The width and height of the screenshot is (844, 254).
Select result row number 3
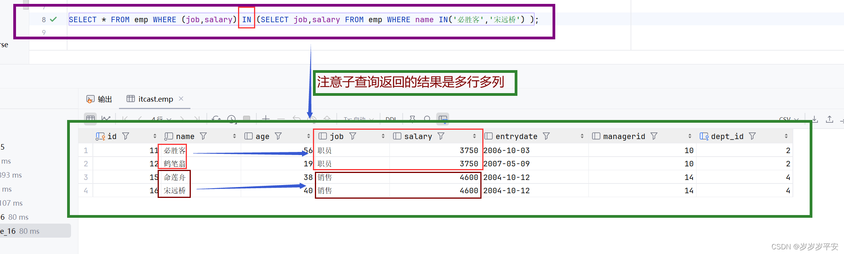click(x=86, y=177)
